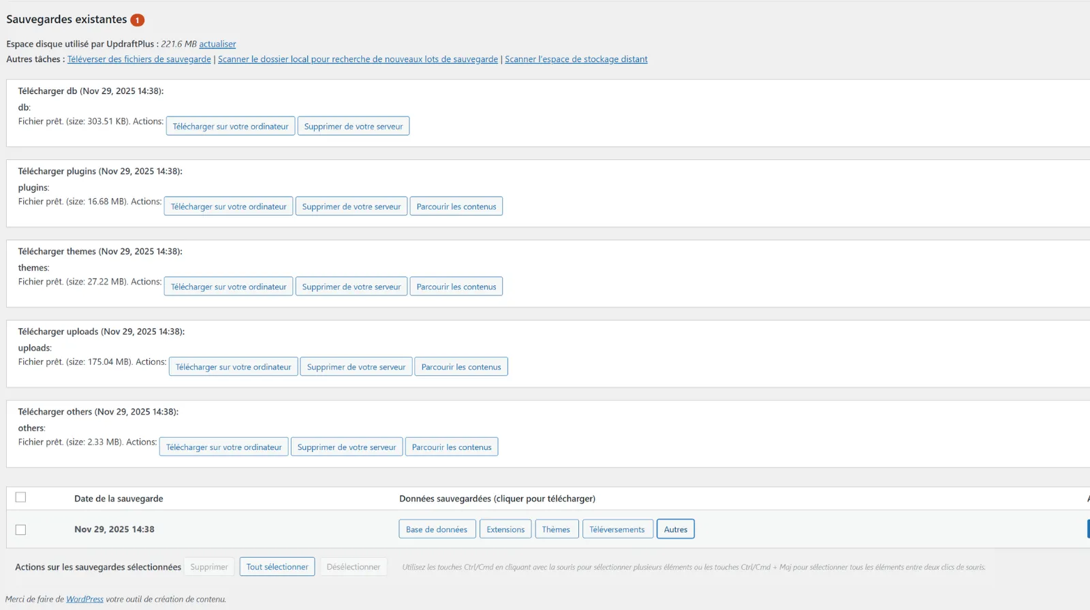
Task: Delete db backup file from server
Action: 353,127
